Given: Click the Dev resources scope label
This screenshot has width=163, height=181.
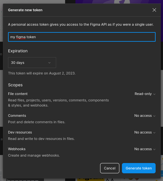Looking at the screenshot, I should click(20, 132).
